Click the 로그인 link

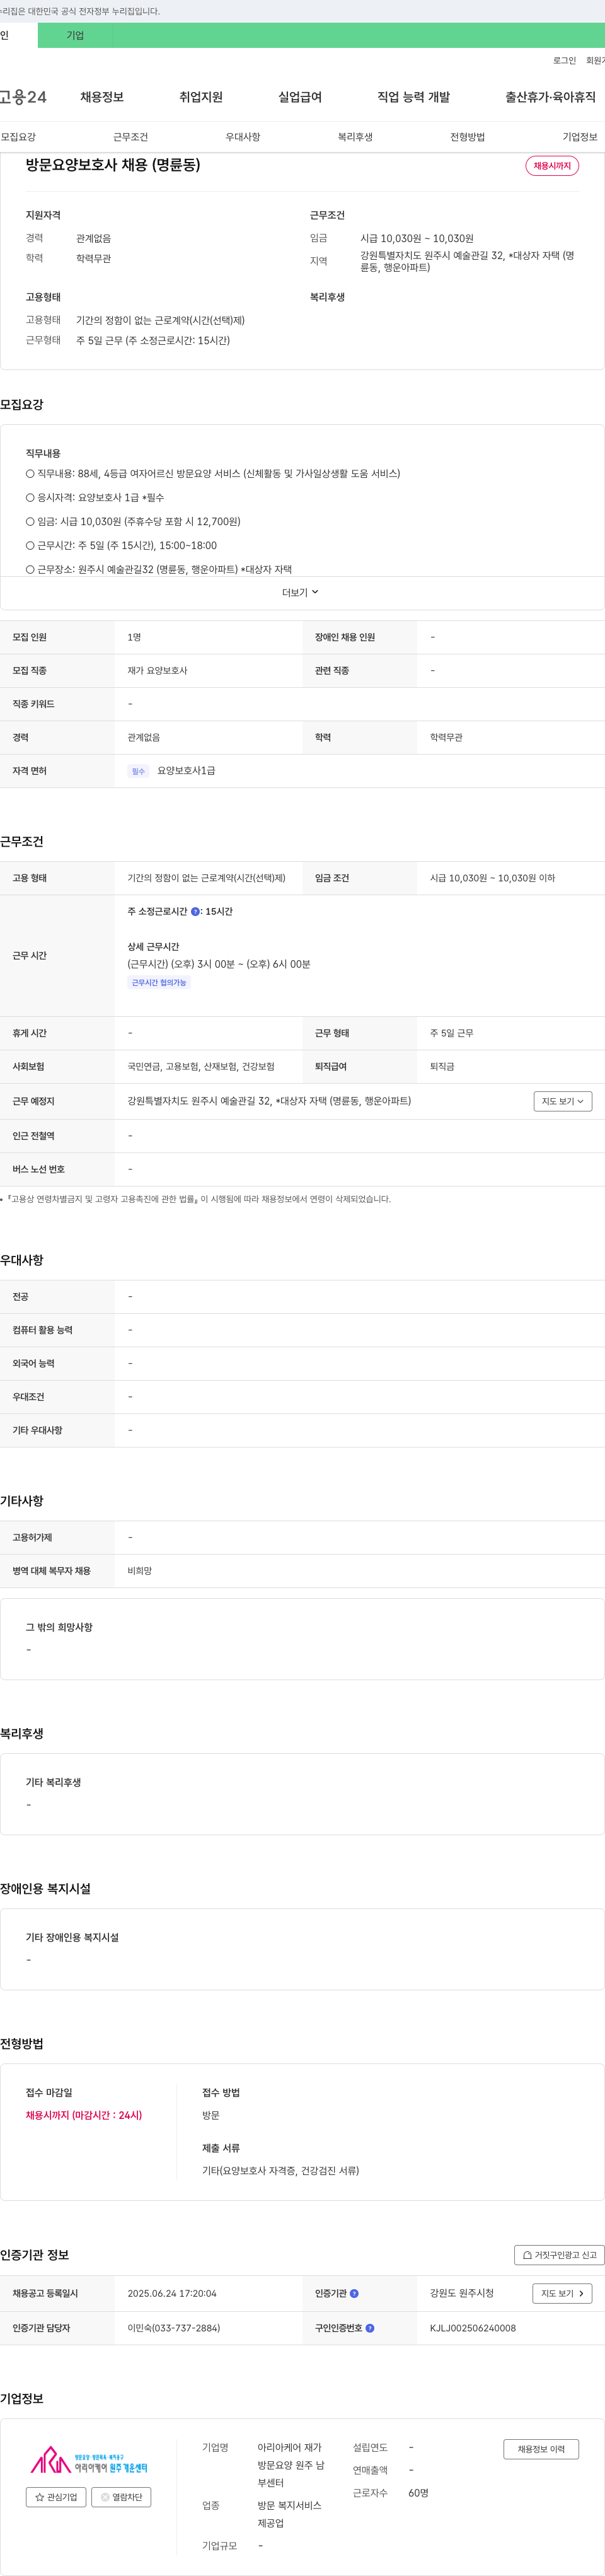pyautogui.click(x=564, y=61)
